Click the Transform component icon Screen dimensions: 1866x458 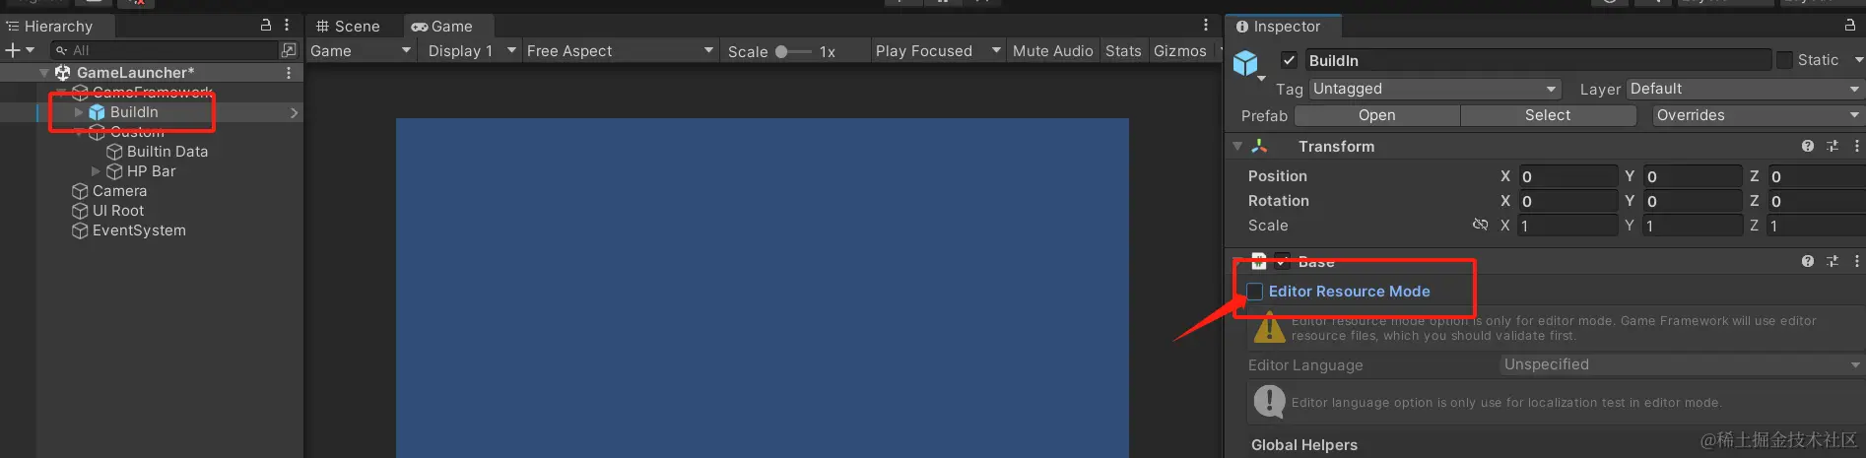point(1259,146)
